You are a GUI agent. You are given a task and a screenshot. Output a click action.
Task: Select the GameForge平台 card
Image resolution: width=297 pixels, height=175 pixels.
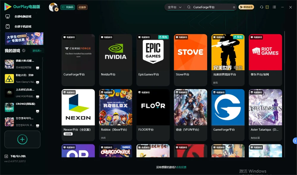228,115
